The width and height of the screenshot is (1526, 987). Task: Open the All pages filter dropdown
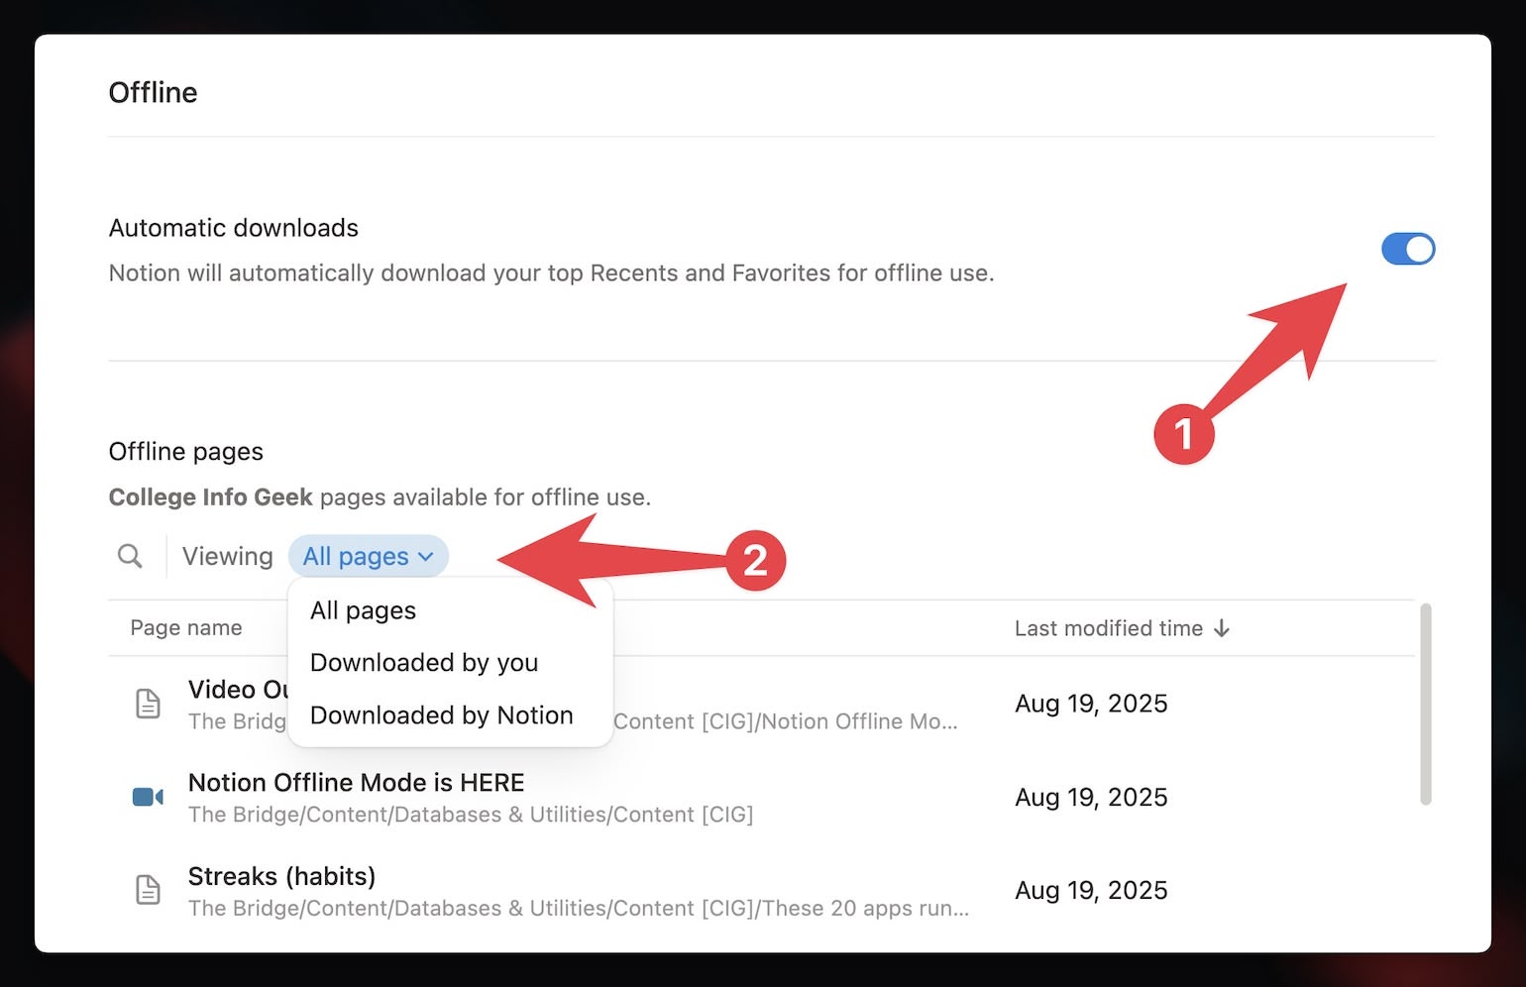[369, 556]
